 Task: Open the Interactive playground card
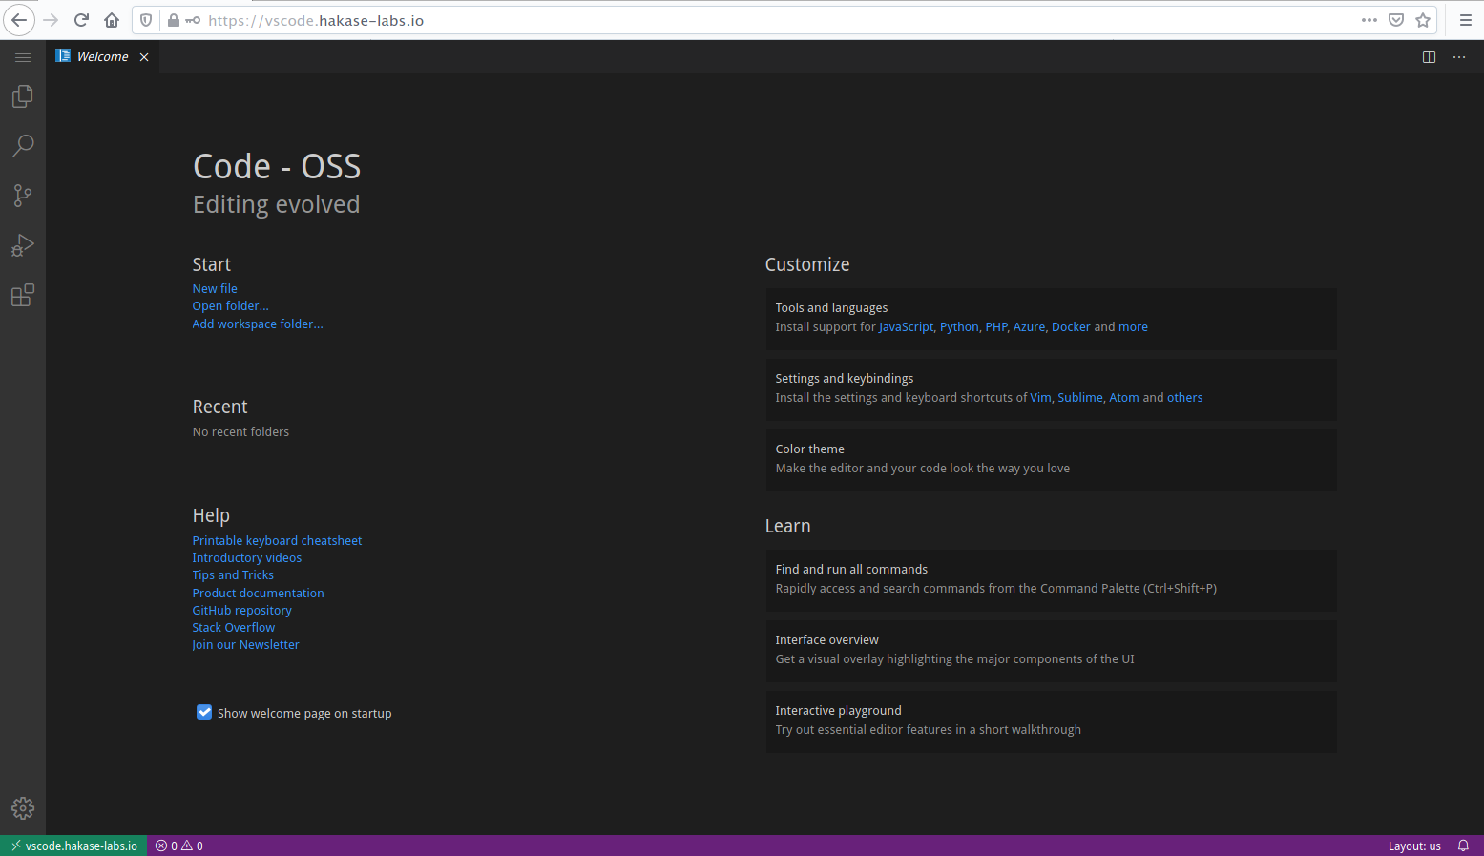[x=1051, y=721]
